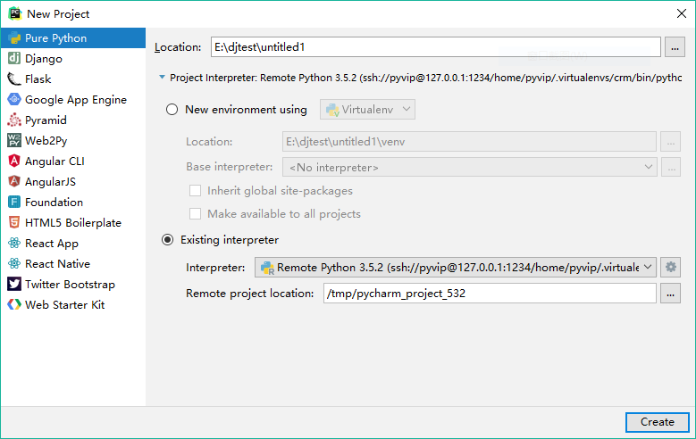Select Pure Python label in list

[56, 38]
